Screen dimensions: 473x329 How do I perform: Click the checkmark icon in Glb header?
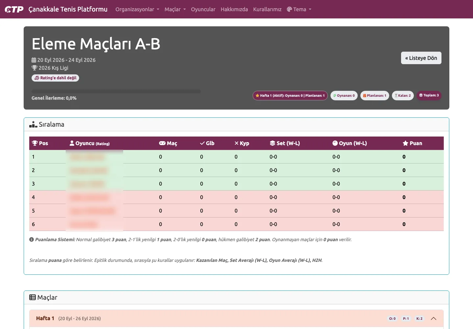[202, 143]
